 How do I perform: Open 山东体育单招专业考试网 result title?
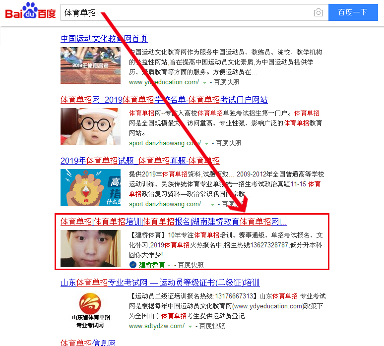(160, 283)
